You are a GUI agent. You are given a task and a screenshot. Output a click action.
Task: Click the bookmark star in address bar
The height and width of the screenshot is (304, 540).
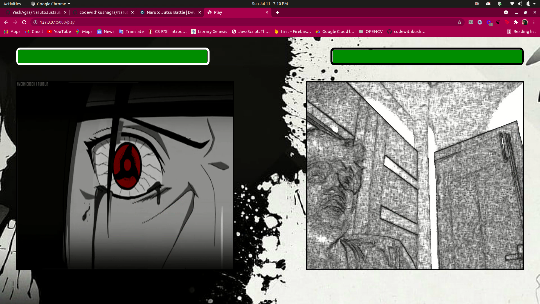(460, 22)
